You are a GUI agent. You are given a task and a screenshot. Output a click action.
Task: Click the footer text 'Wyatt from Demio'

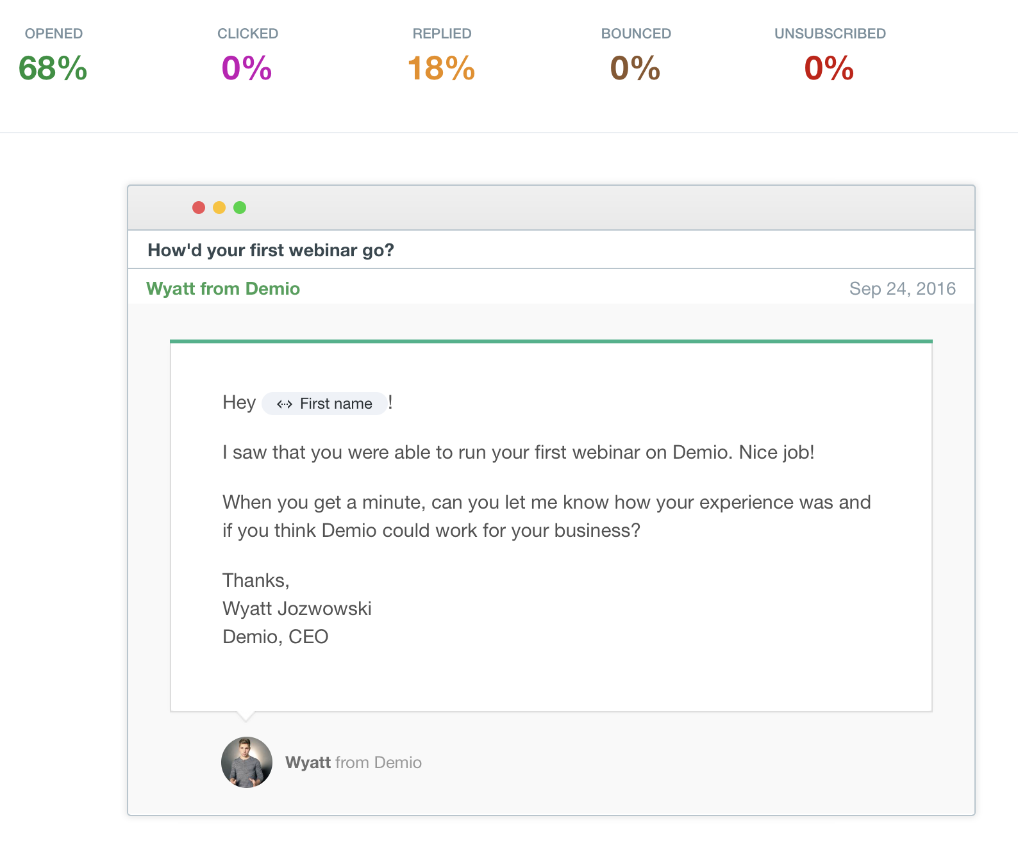coord(353,762)
